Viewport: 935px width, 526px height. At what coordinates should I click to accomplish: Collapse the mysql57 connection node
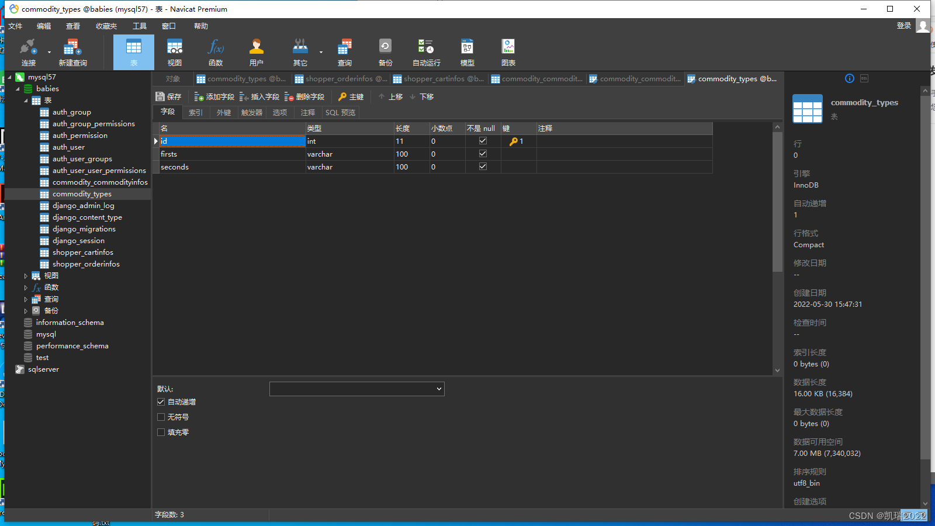click(x=9, y=77)
